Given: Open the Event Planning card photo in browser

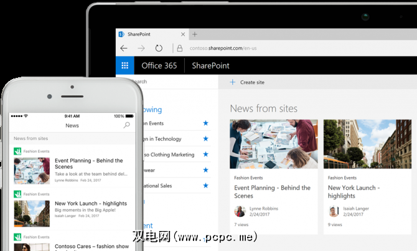Looking at the screenshot, I should click(274, 144).
